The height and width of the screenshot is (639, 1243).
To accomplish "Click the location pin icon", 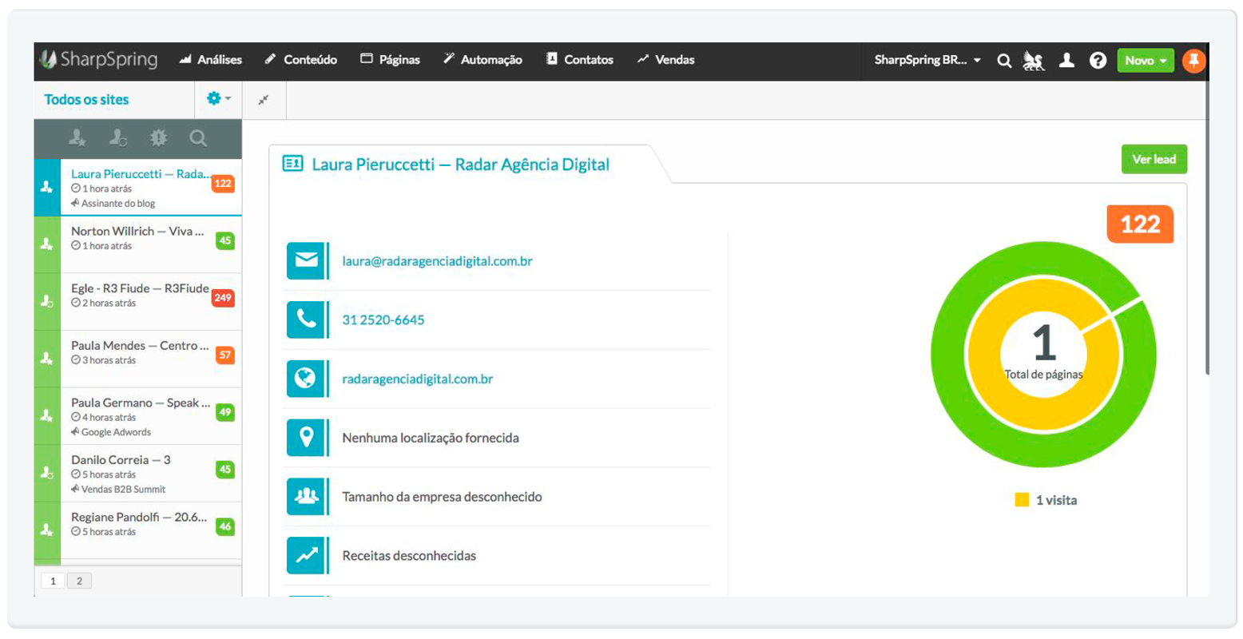I will pyautogui.click(x=306, y=438).
